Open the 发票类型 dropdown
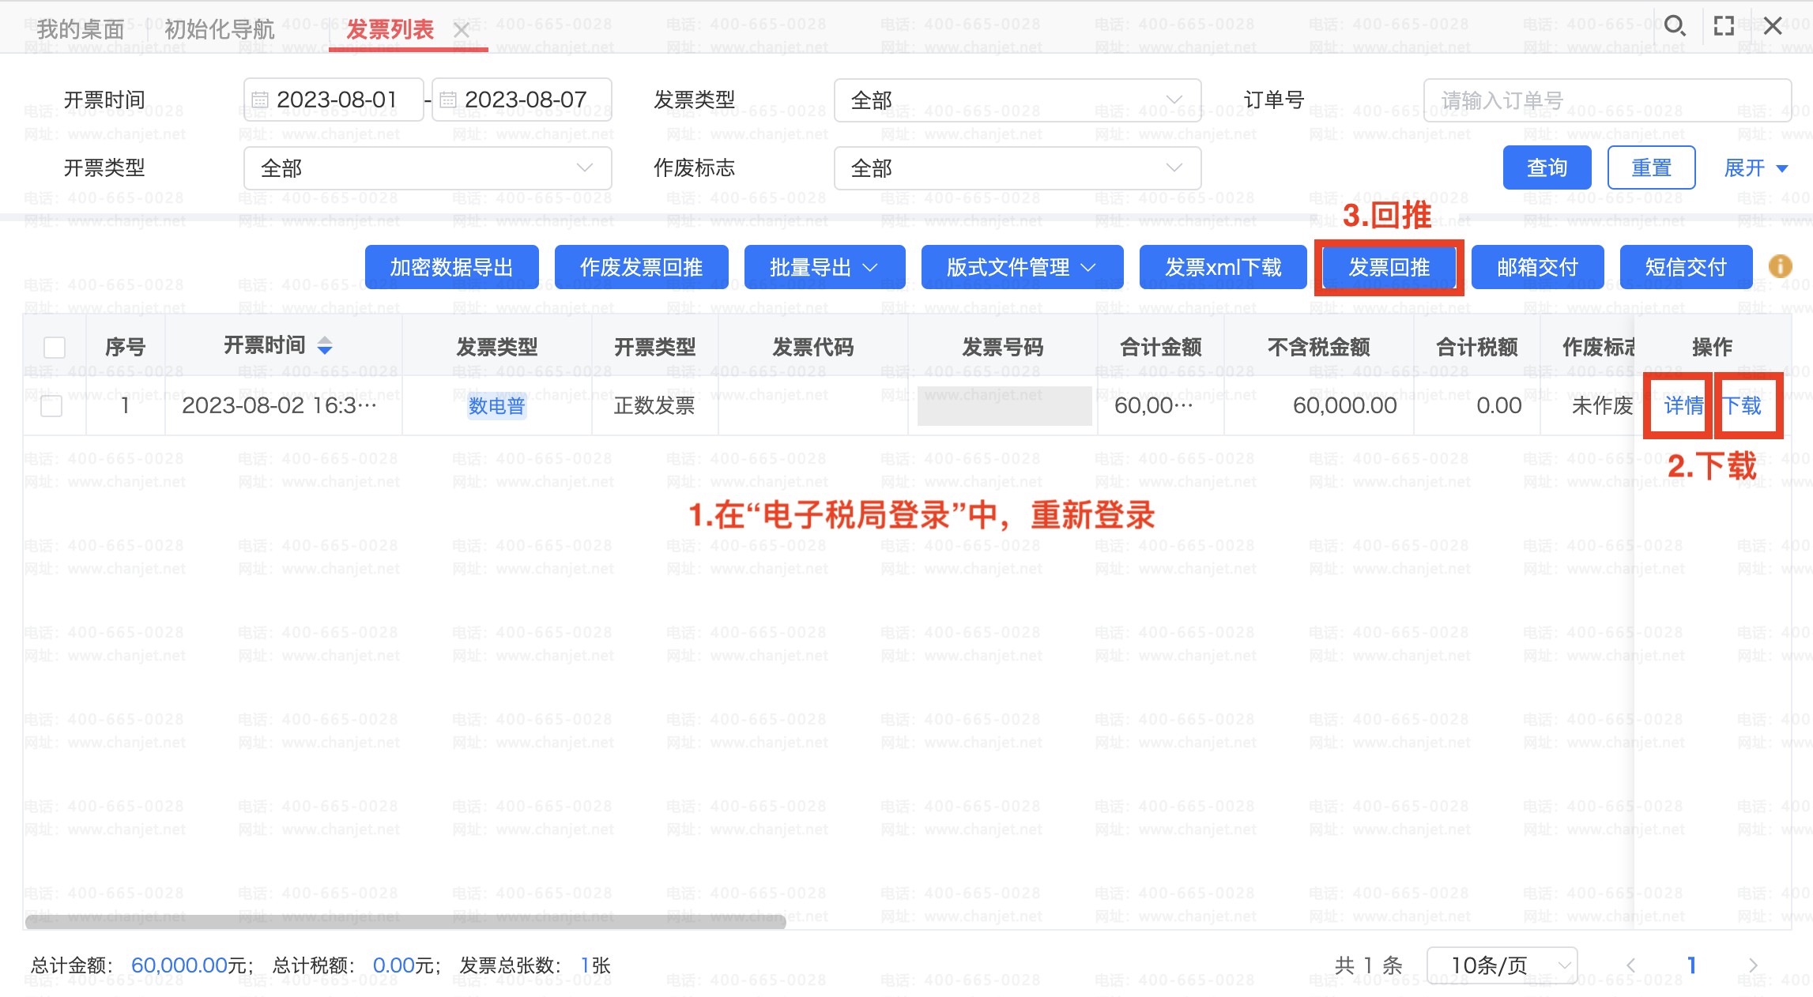The image size is (1813, 997). 1017,100
